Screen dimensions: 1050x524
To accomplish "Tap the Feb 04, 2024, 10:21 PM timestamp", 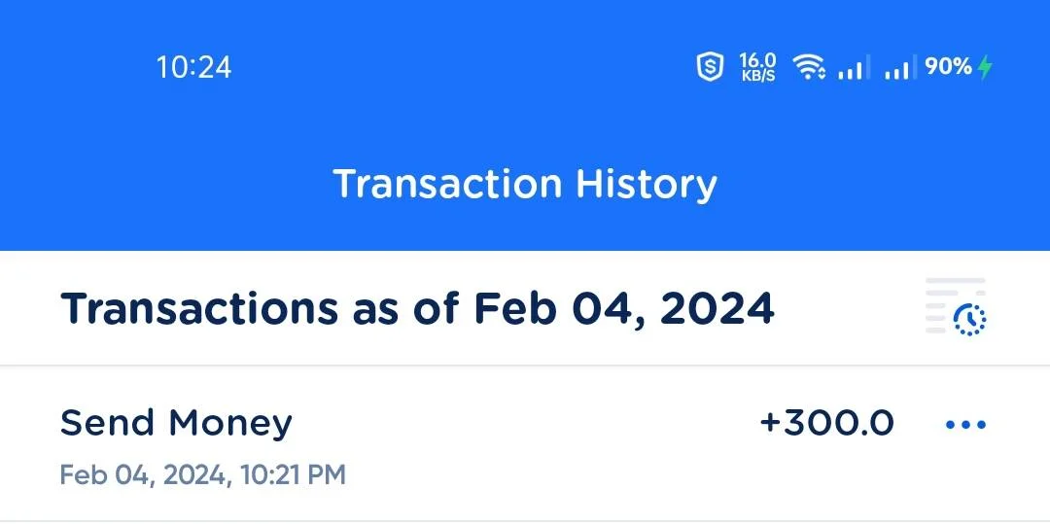I will (x=203, y=475).
